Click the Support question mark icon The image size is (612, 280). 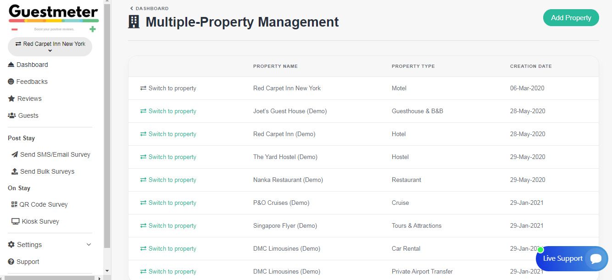pos(11,262)
